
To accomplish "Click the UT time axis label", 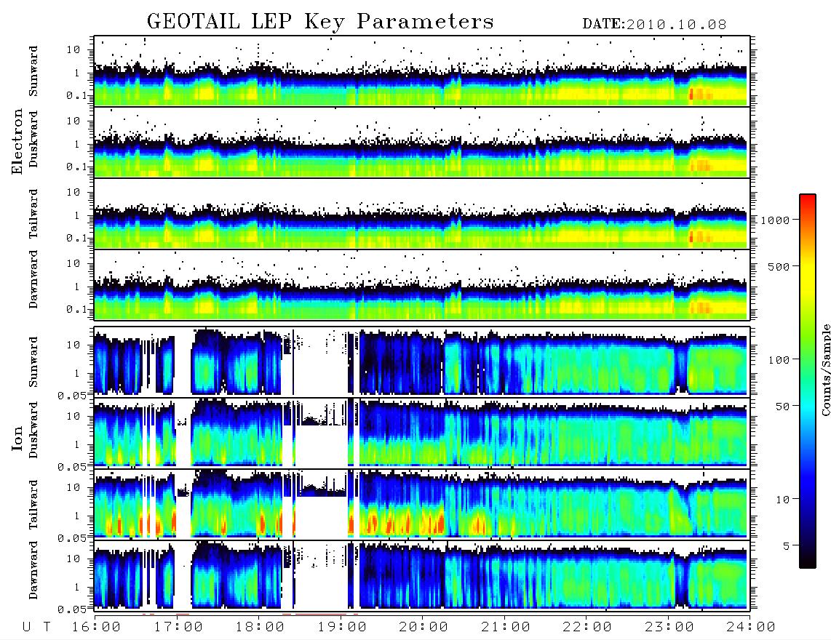I will point(37,627).
